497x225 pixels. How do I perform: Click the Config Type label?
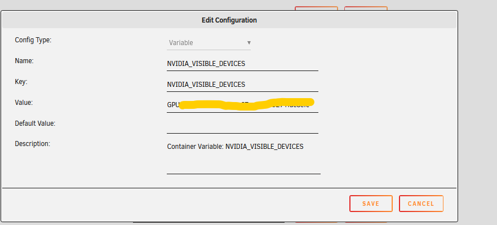tap(33, 40)
